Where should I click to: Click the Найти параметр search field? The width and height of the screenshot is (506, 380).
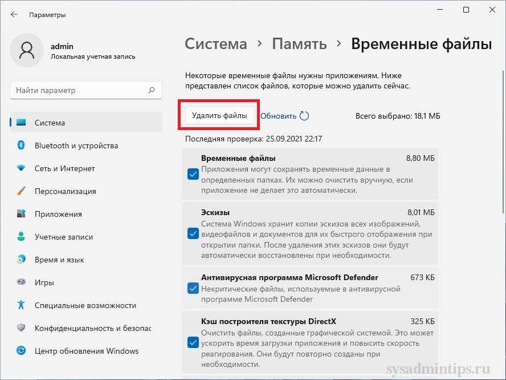point(79,90)
